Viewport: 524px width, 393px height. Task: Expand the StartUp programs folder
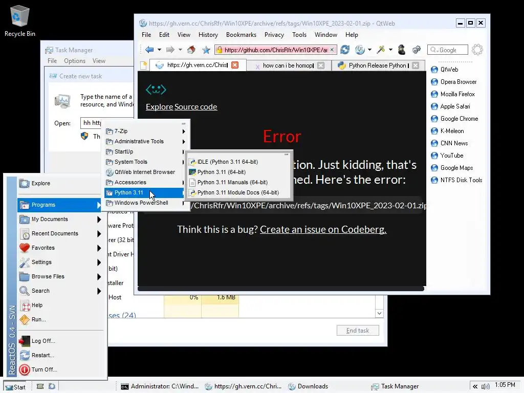point(145,151)
